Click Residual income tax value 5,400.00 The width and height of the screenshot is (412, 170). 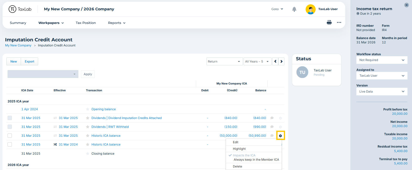pos(401,151)
